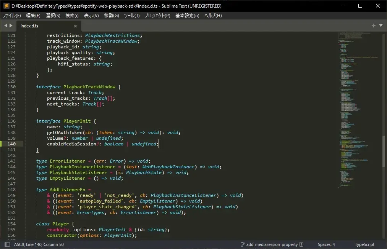
Task: Open the 表示(V) menu
Action: point(91,16)
